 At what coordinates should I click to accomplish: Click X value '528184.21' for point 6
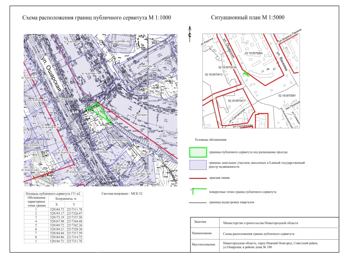(57, 229)
